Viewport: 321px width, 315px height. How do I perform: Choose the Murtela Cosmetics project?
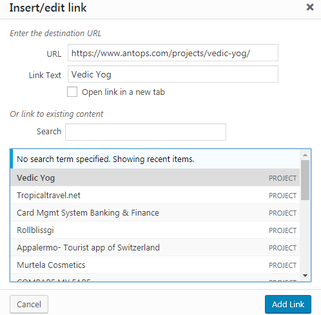pyautogui.click(x=155, y=265)
